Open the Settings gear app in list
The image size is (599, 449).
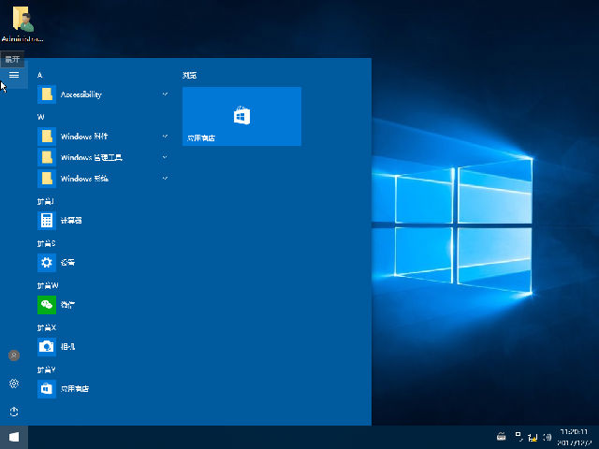(47, 262)
